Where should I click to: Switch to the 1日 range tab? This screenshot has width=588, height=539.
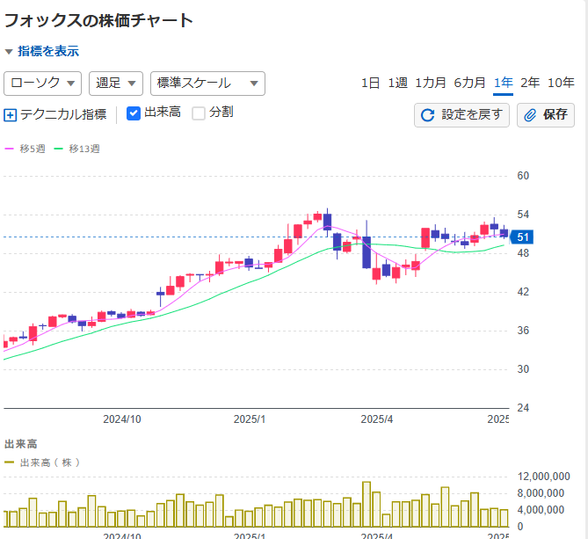(x=370, y=83)
